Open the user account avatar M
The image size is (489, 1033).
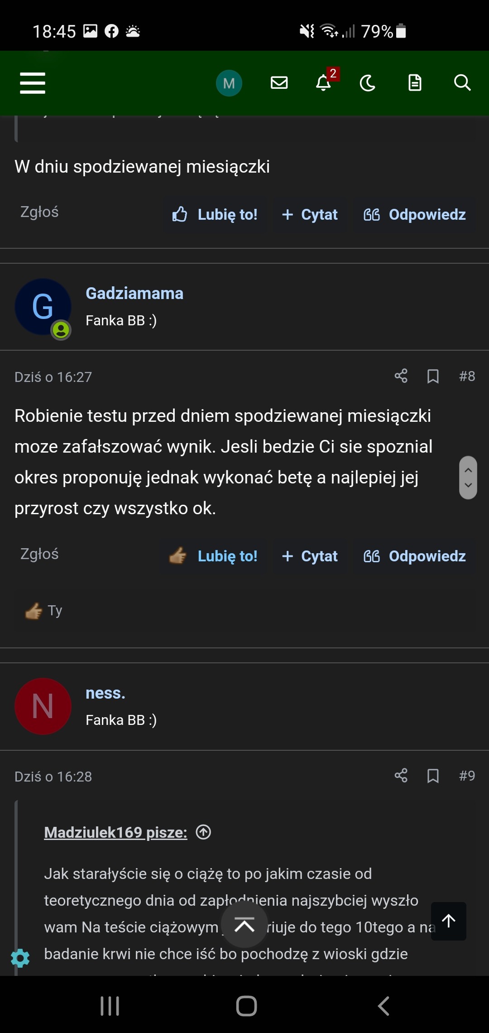tap(229, 83)
